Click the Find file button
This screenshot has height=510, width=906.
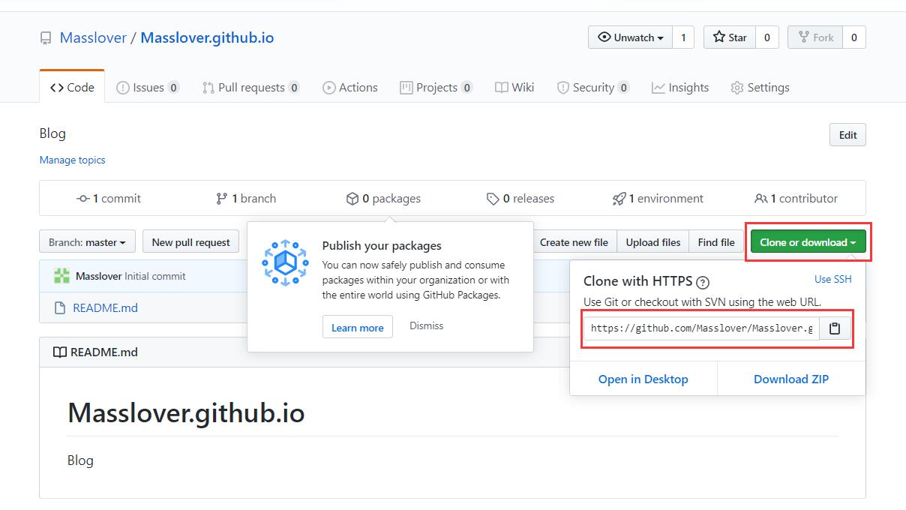click(716, 242)
